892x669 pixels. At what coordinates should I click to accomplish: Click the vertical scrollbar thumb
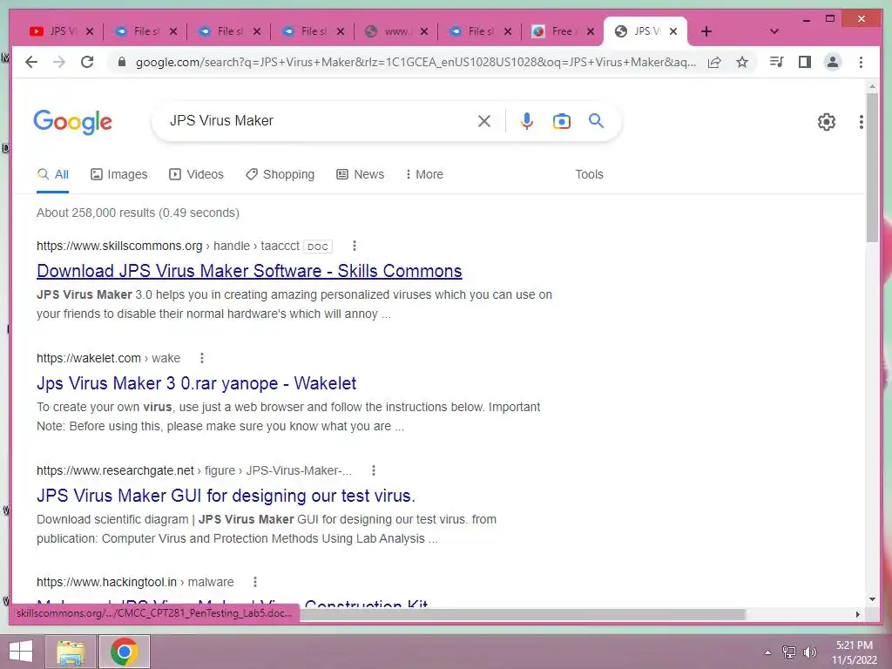(872, 168)
